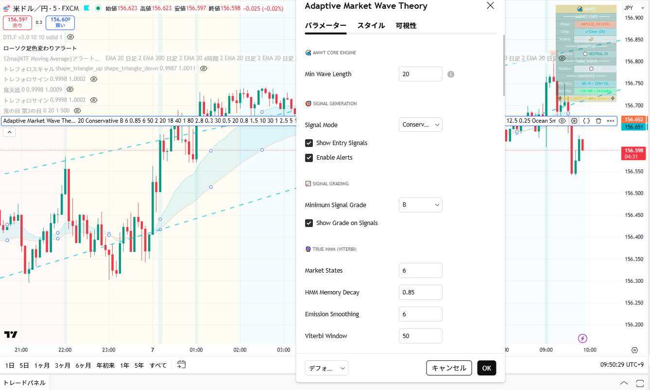Screen dimensions: 650x390
Task: Delete the Adaptive Market Wave indicator
Action: [599, 121]
